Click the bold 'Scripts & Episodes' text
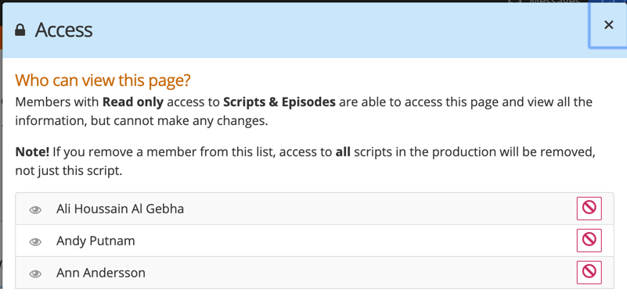 (x=279, y=102)
